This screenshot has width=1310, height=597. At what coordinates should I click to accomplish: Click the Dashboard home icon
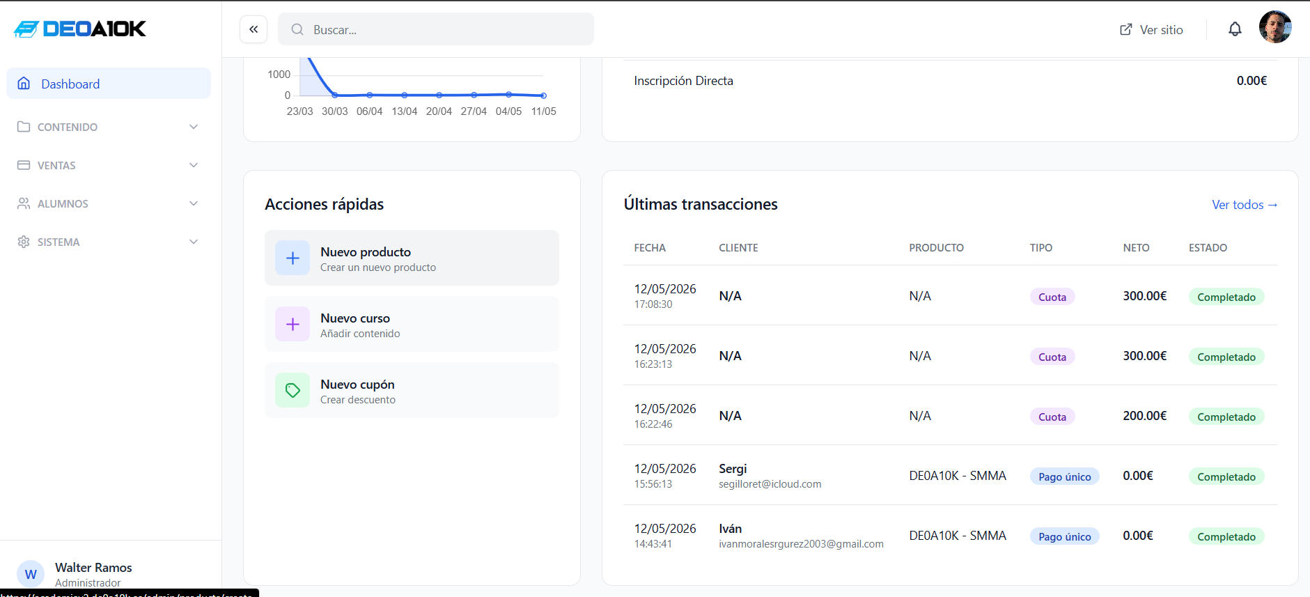click(x=24, y=84)
